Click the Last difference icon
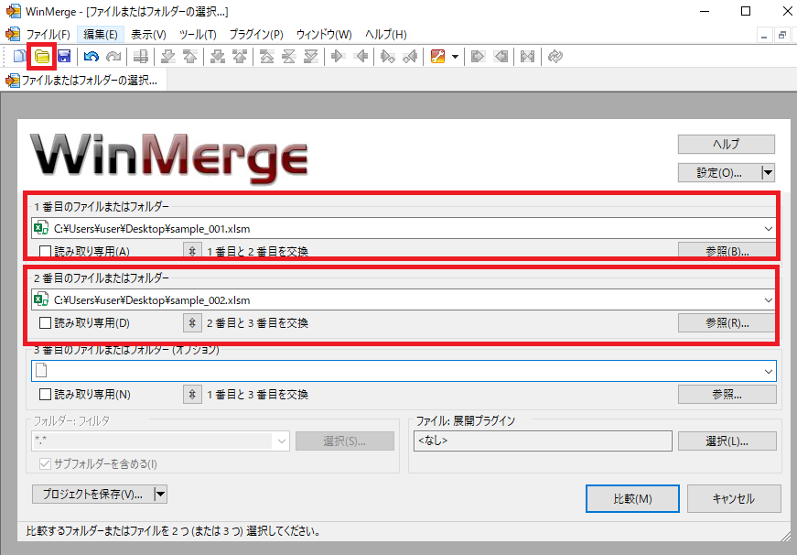Viewport: 797px width, 555px height. coord(310,56)
